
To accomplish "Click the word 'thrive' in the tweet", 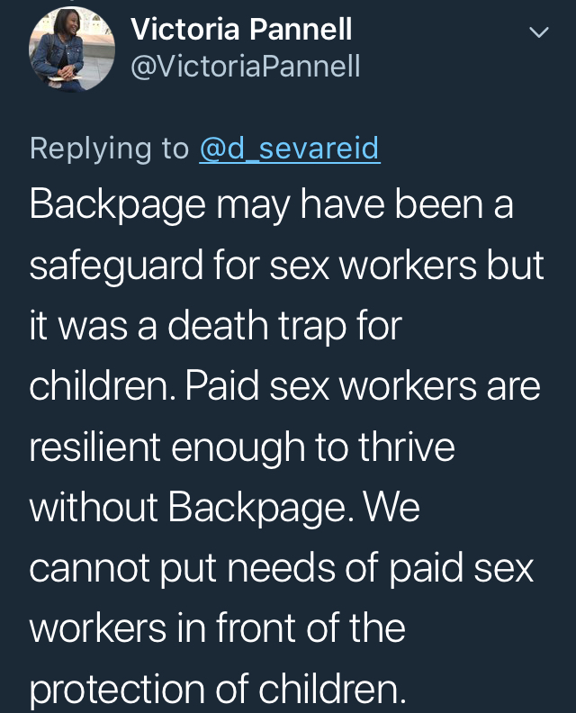I will (407, 447).
